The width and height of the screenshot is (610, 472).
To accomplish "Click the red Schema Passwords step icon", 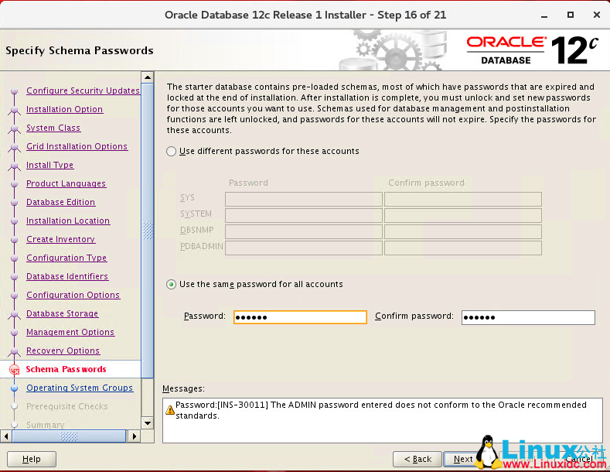I will (x=15, y=369).
